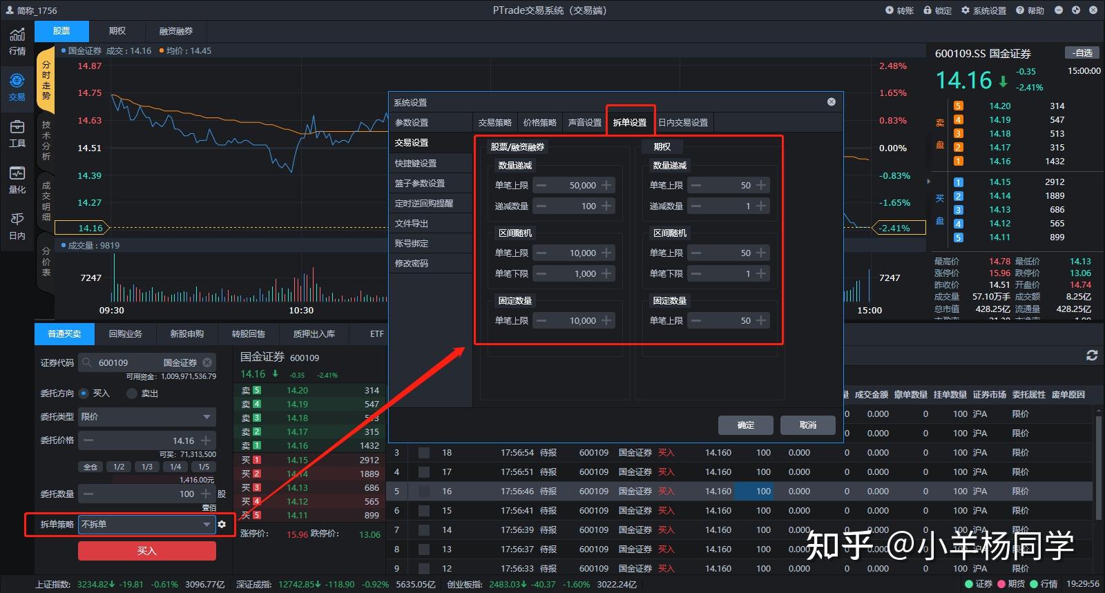Decrease 委托数量 with minus icon
Screen dimensions: 1105x593
tap(88, 494)
